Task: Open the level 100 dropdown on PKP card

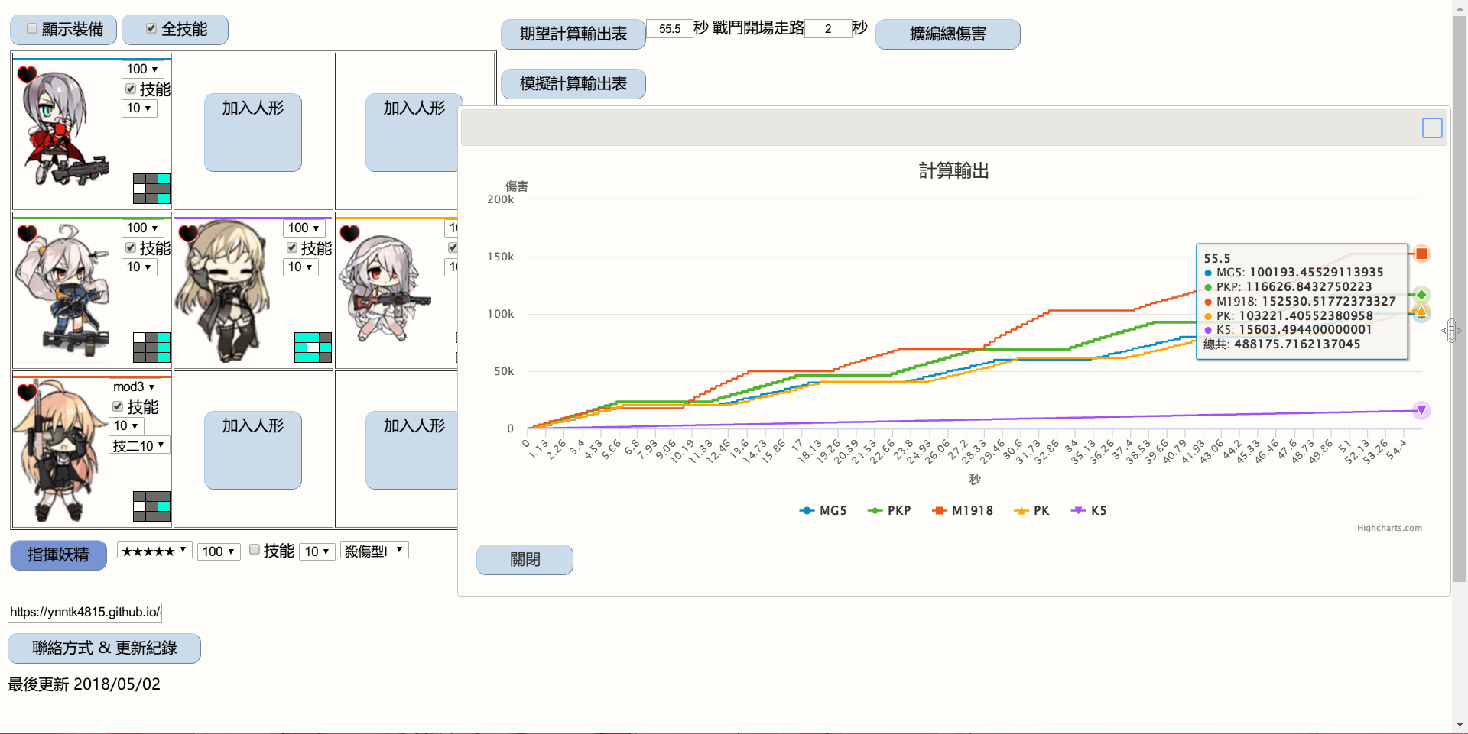Action: (x=142, y=228)
